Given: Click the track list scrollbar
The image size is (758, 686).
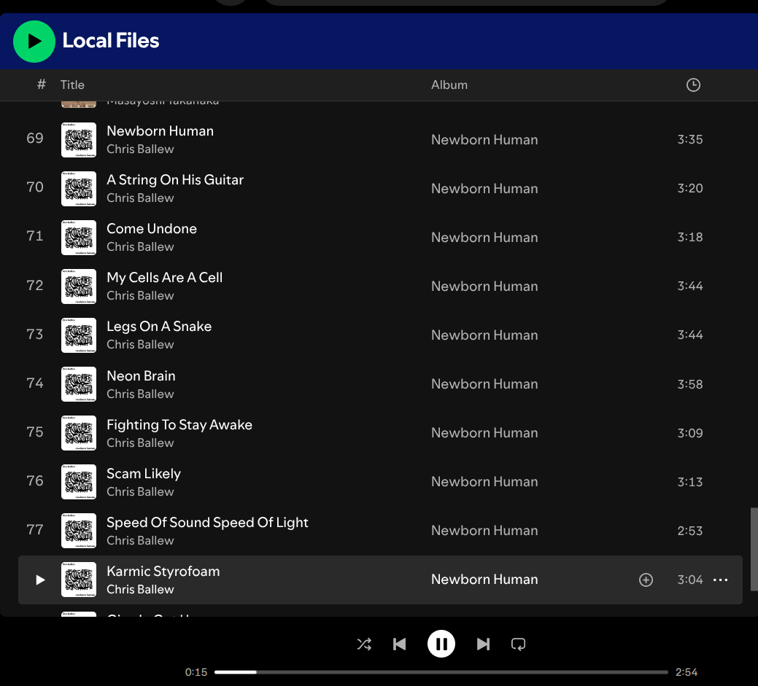Looking at the screenshot, I should [754, 549].
